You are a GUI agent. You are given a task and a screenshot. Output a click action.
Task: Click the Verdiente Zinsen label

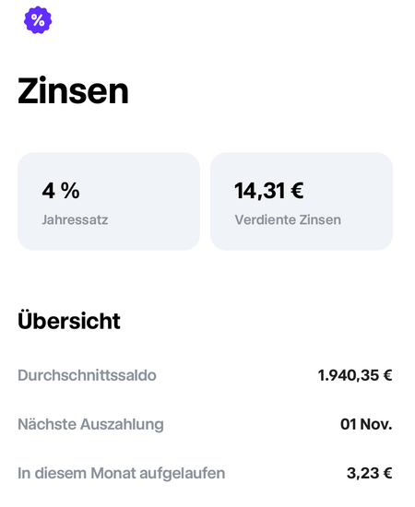click(288, 220)
